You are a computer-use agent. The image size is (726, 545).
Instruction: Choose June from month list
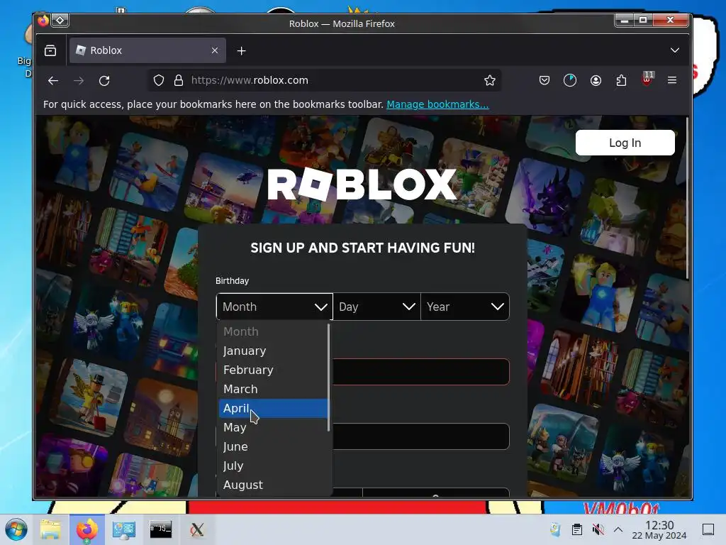pyautogui.click(x=273, y=446)
